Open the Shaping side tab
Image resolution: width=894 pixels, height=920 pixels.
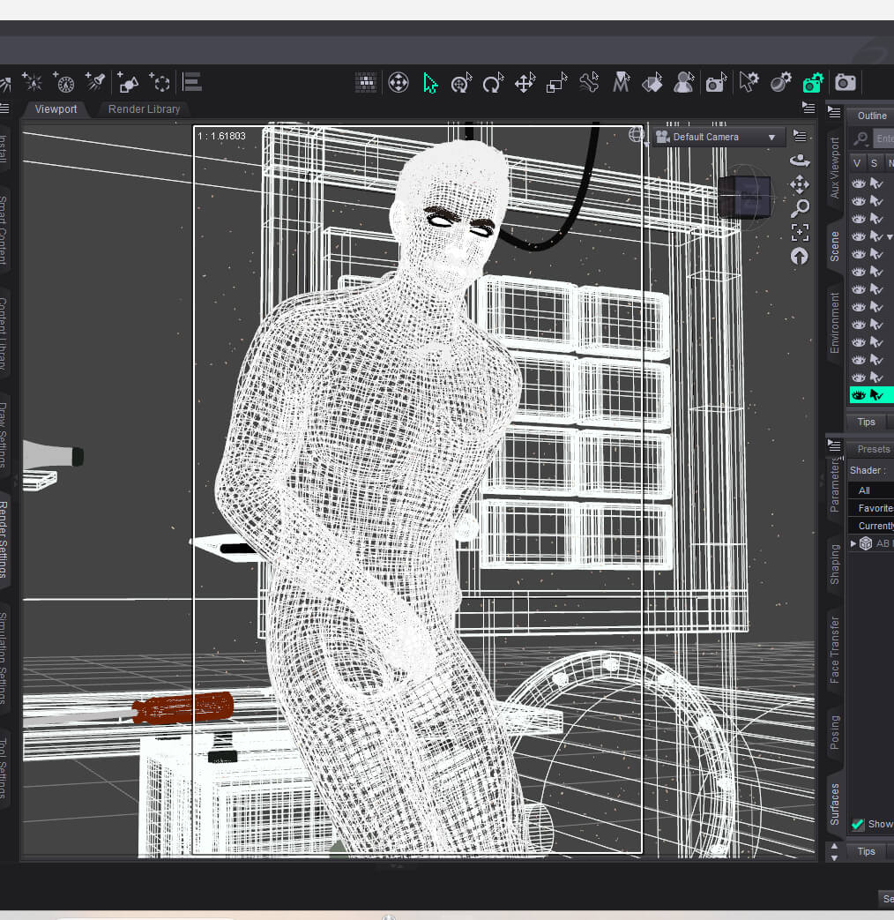835,564
